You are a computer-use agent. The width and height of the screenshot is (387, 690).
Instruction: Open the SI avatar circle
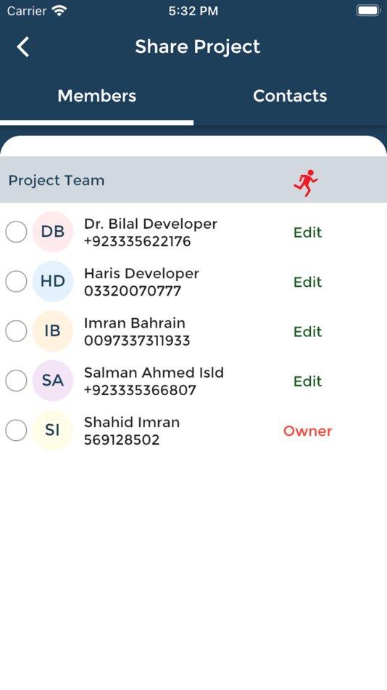[53, 431]
